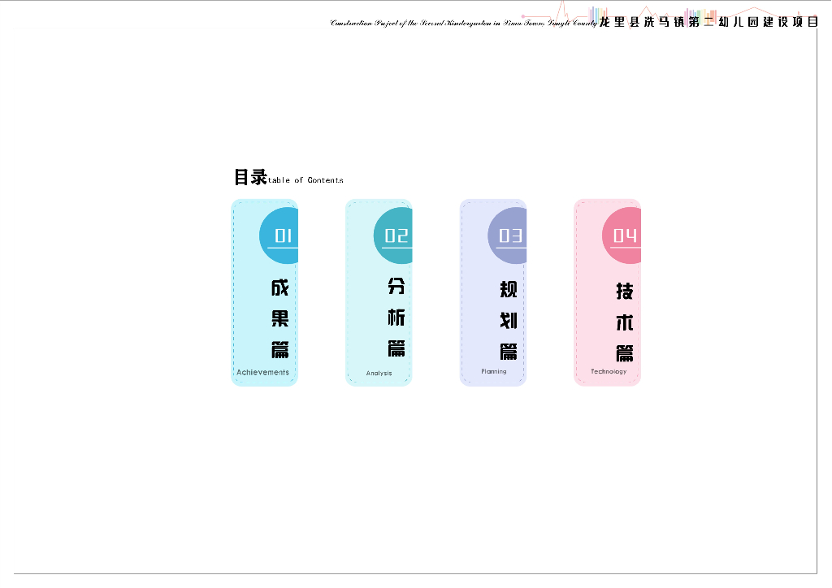Select the Technology caption text
This screenshot has width=832, height=588.
pyautogui.click(x=609, y=371)
